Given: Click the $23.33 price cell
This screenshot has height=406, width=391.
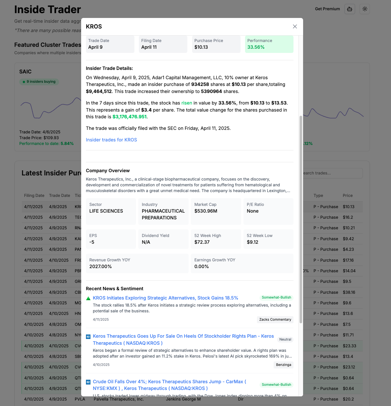Looking at the screenshot, I should click(x=349, y=346).
